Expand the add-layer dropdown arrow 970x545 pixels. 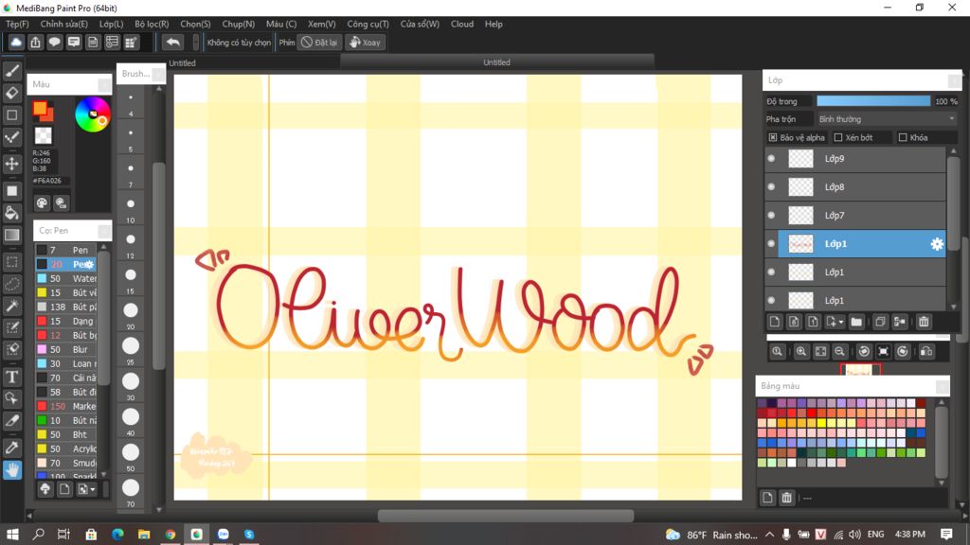click(841, 323)
